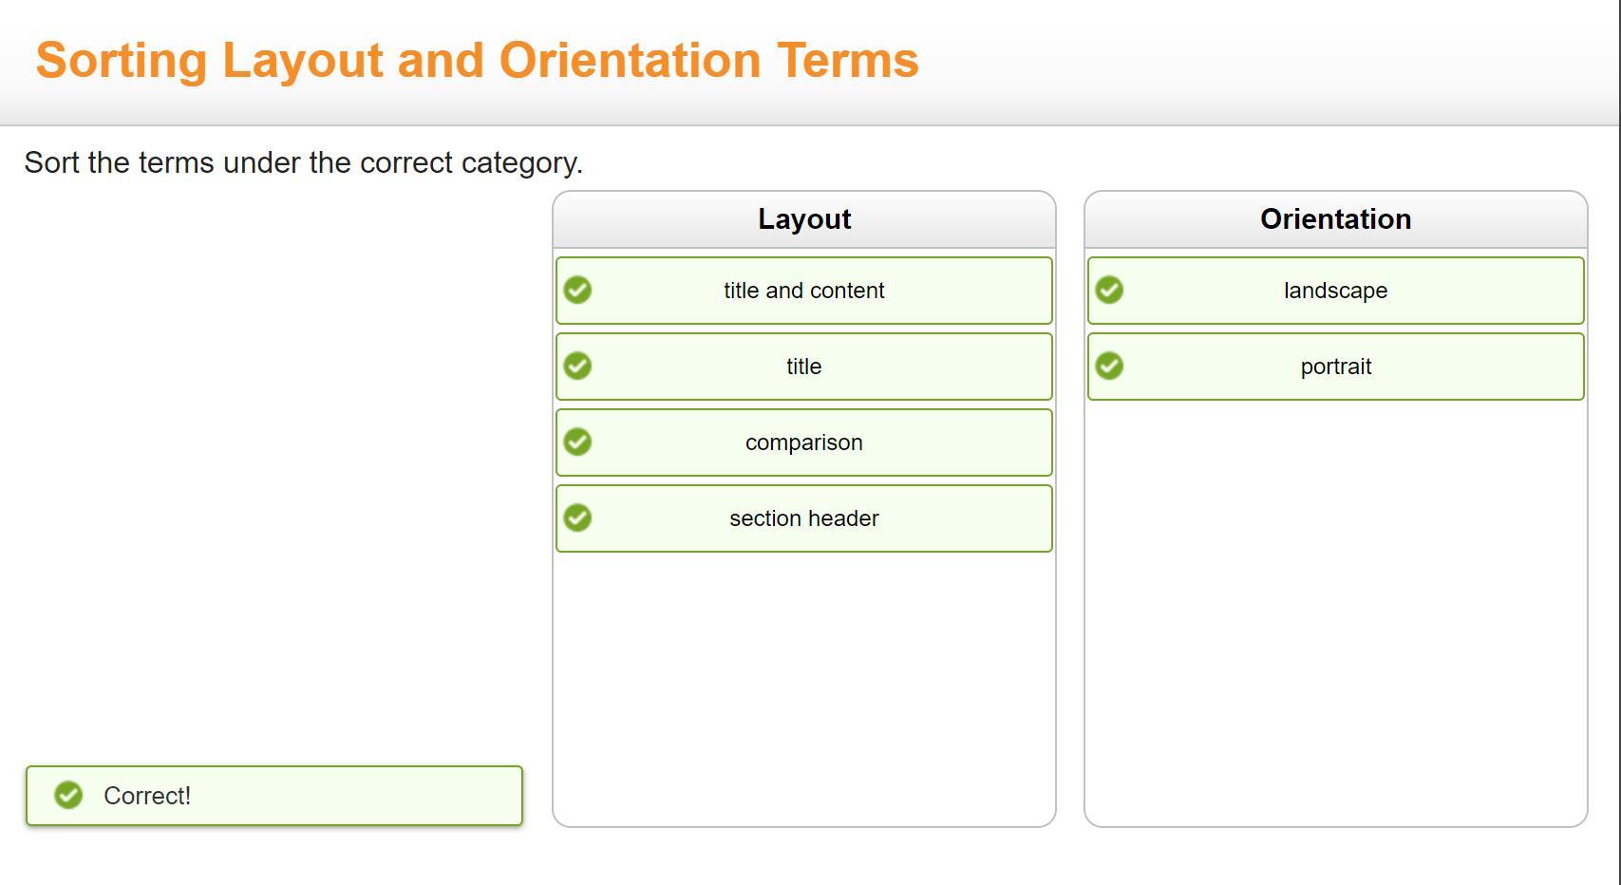The image size is (1621, 885).
Task: Pick the "title" term card text
Action: point(803,367)
